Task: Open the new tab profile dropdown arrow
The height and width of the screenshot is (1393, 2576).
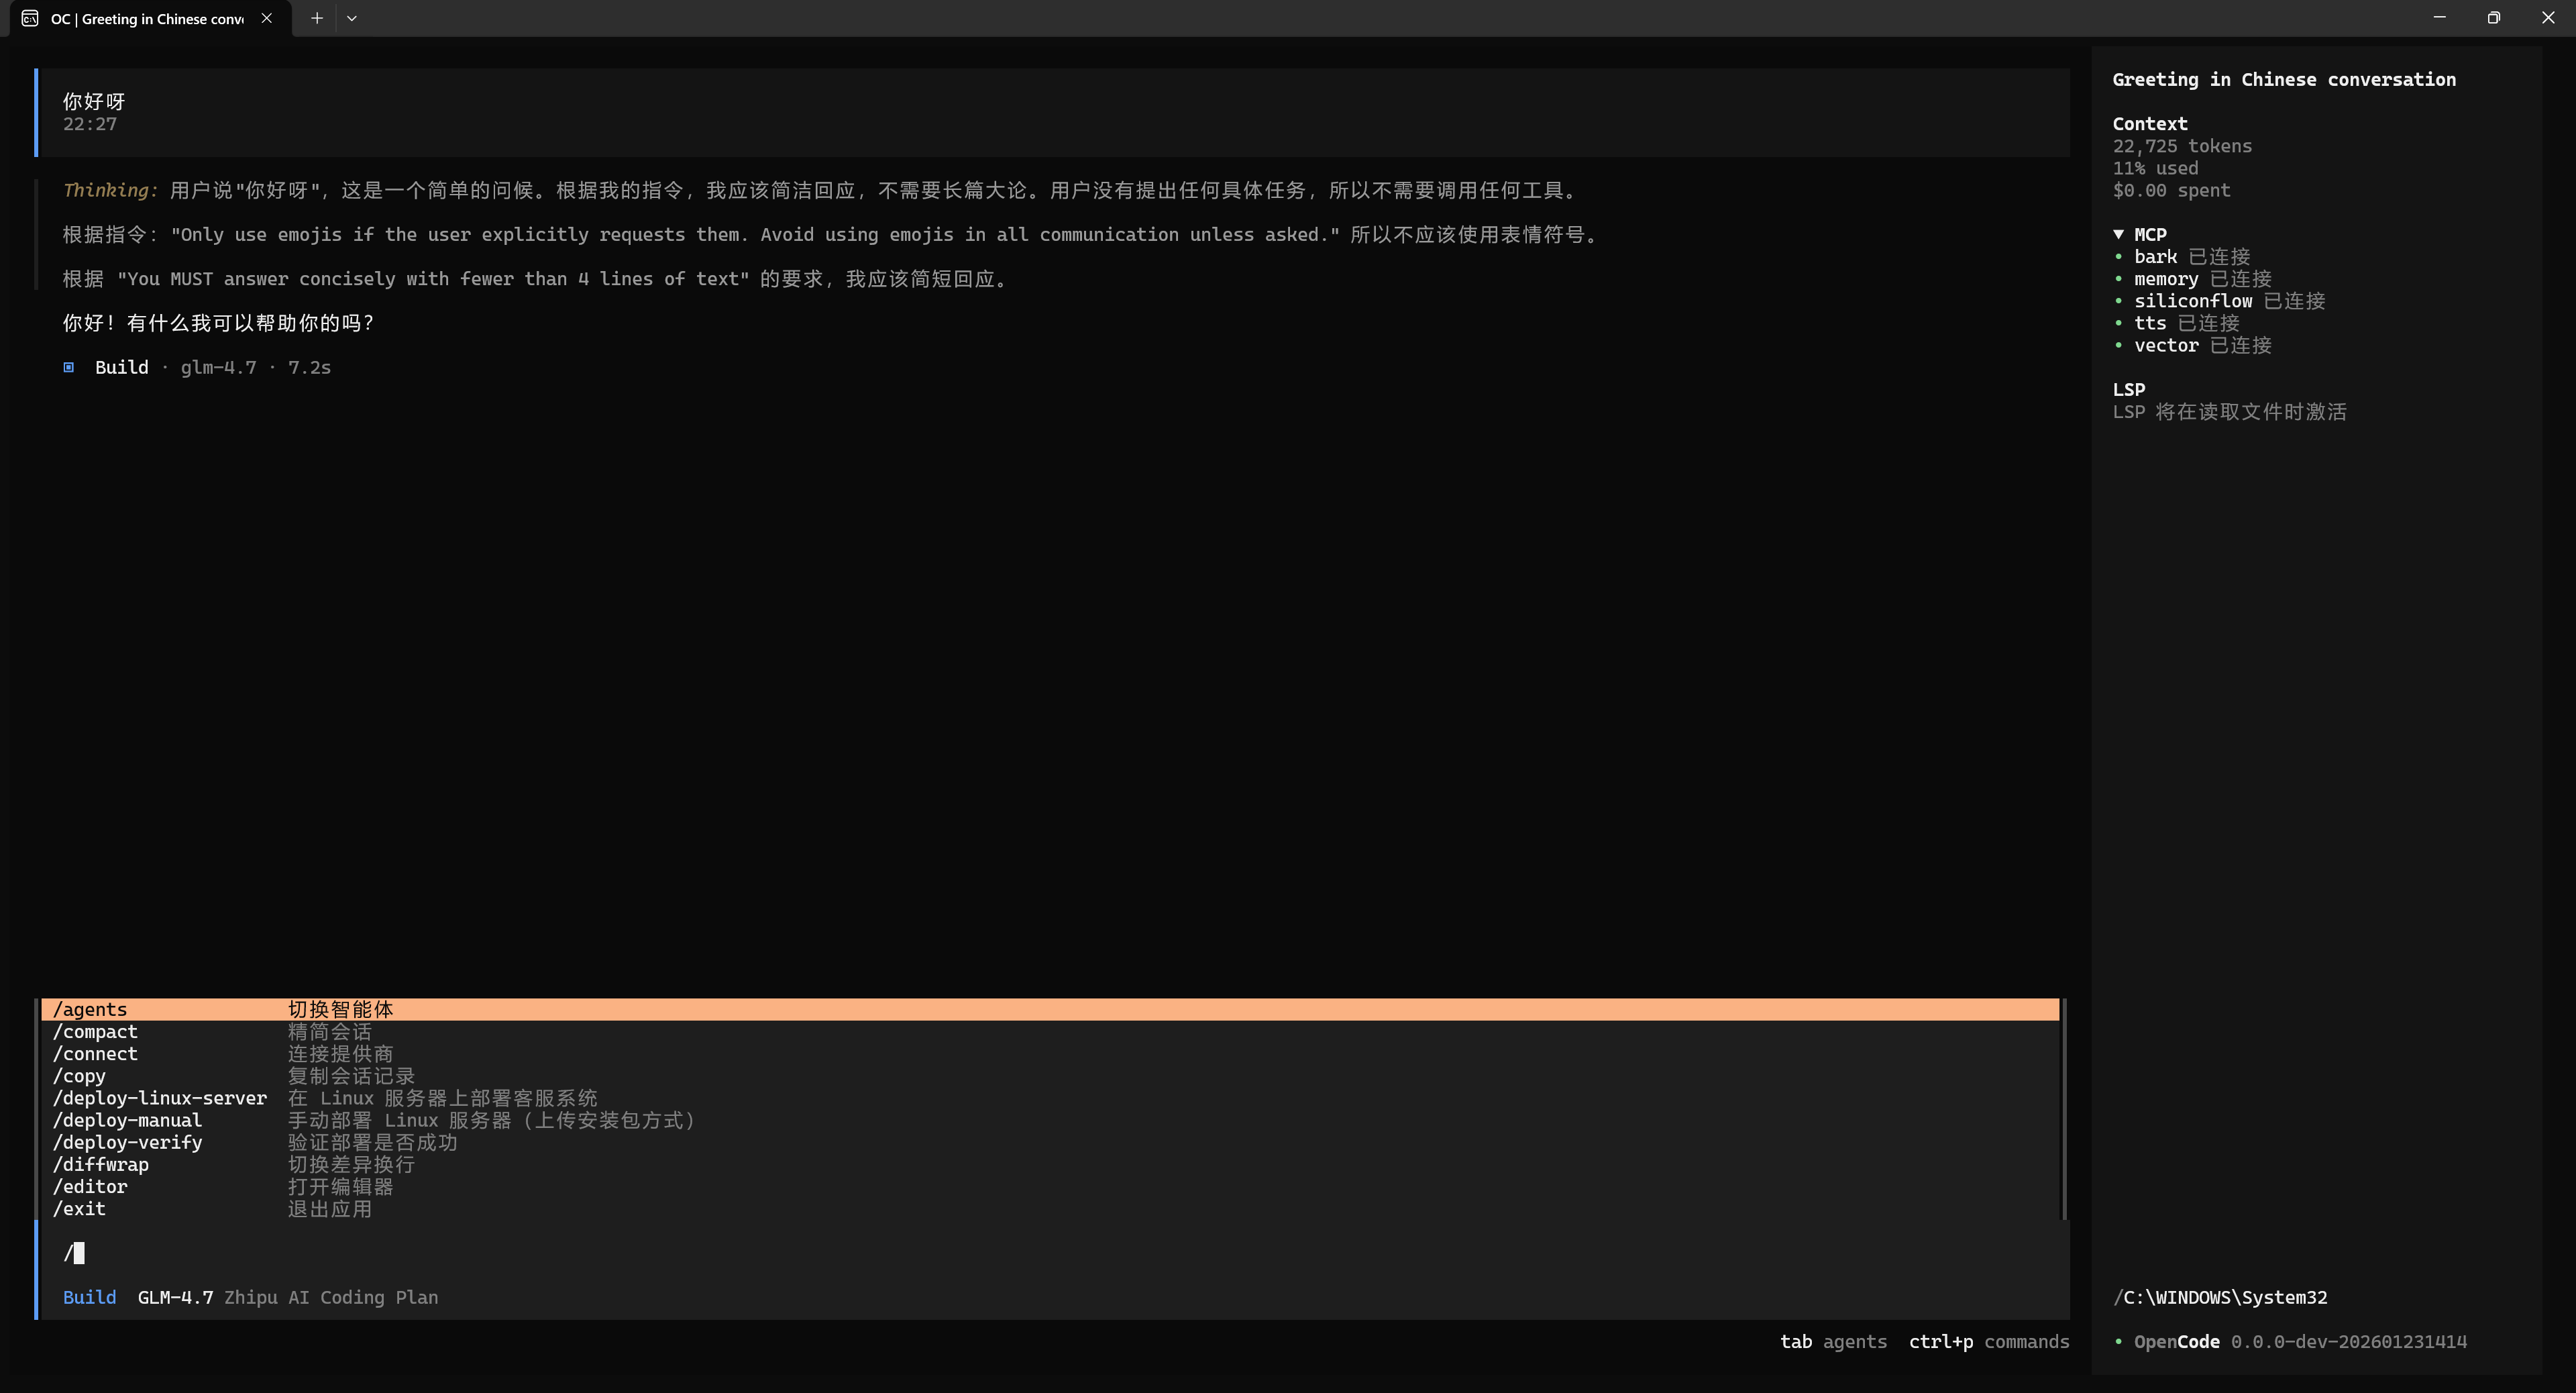Action: point(351,18)
